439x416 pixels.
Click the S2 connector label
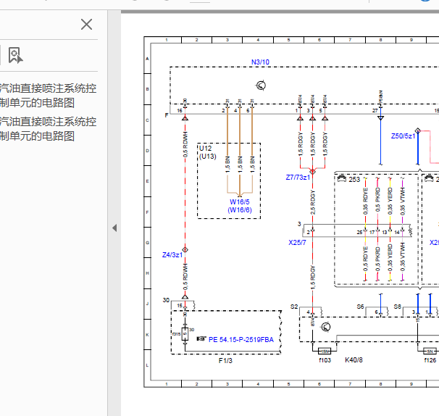coord(294,307)
